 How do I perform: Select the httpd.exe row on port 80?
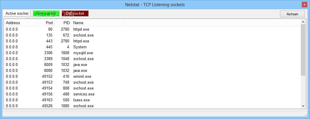coord(152,29)
